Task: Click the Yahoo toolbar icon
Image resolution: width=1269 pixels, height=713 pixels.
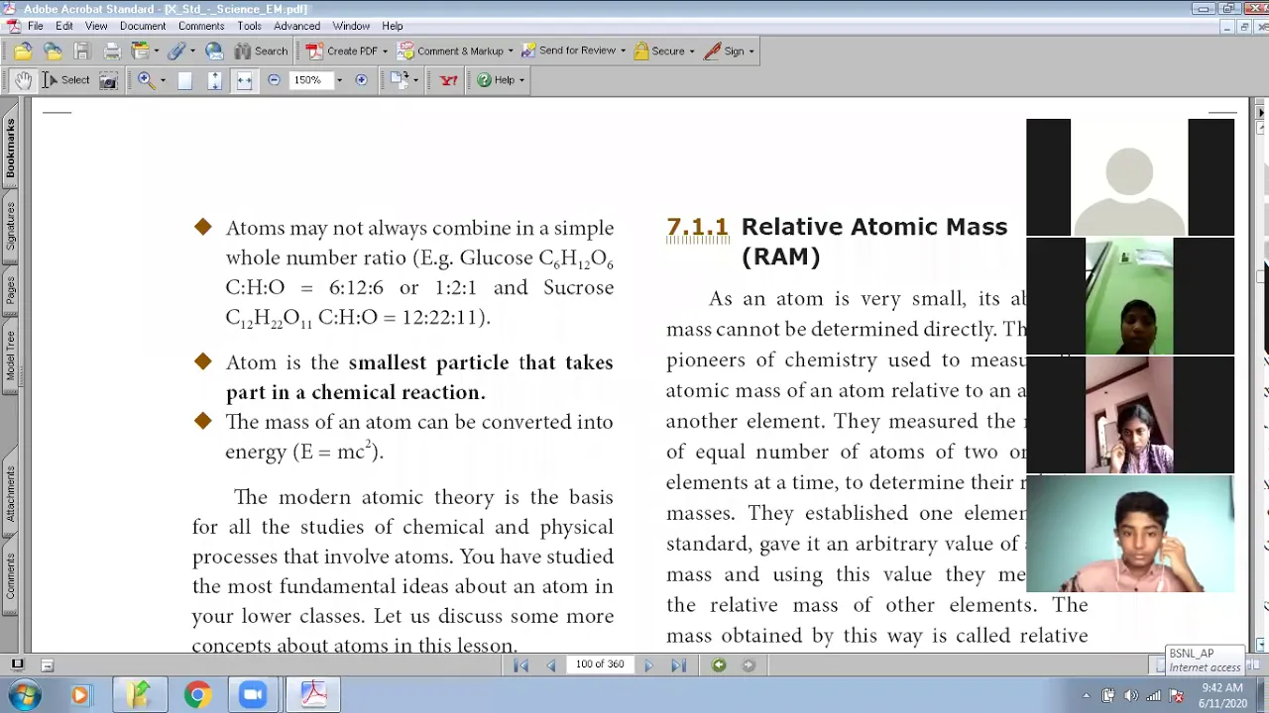Action: coord(448,80)
